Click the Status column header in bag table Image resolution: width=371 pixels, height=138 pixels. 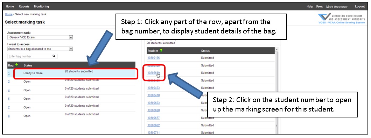pos(28,65)
